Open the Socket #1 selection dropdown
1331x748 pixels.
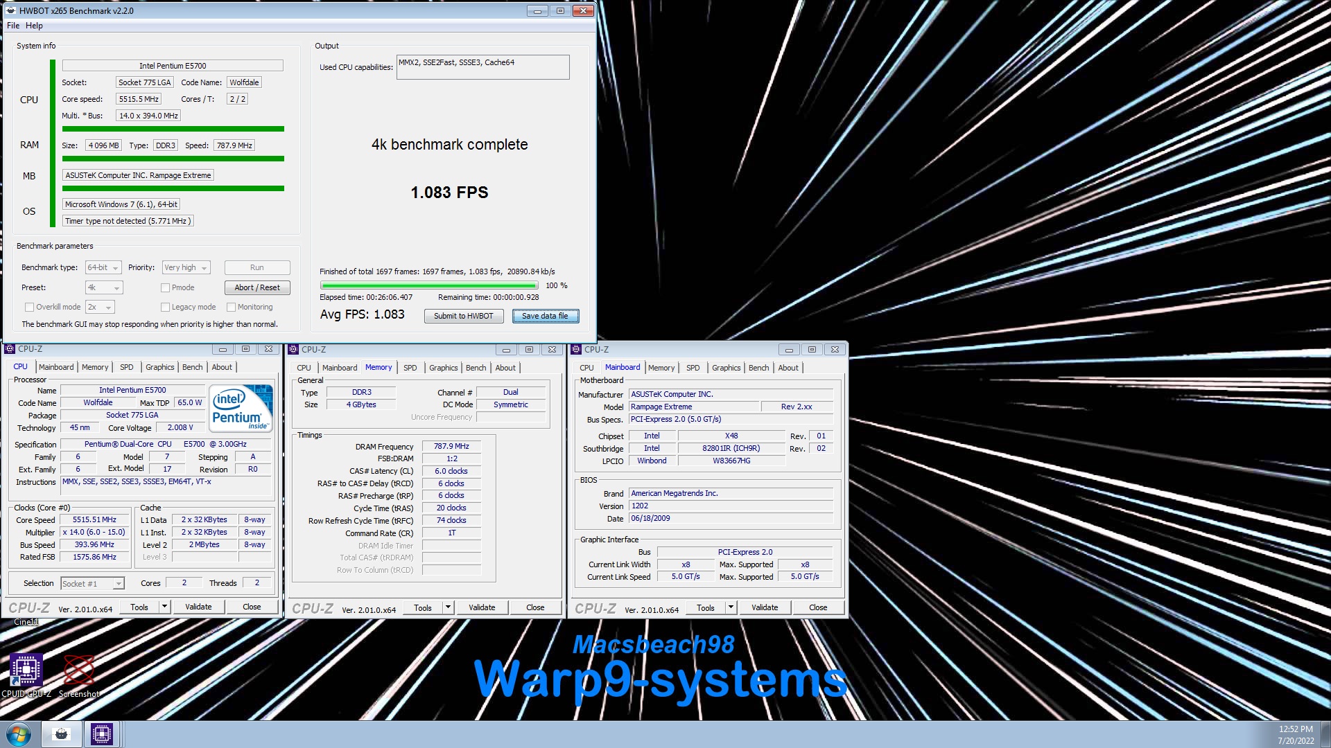pyautogui.click(x=93, y=583)
